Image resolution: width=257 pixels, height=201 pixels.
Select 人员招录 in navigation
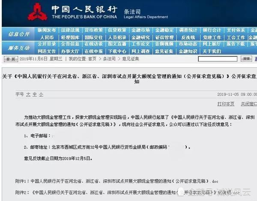[x=117, y=38]
